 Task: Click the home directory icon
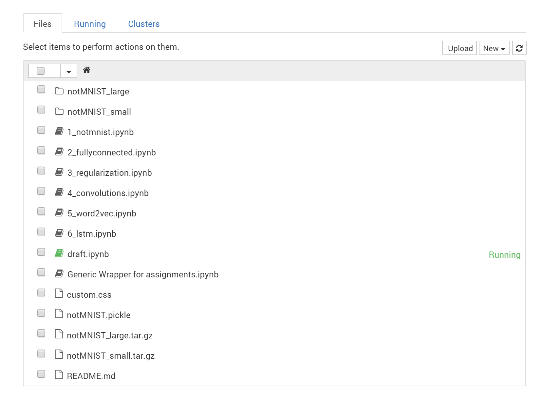(x=86, y=70)
